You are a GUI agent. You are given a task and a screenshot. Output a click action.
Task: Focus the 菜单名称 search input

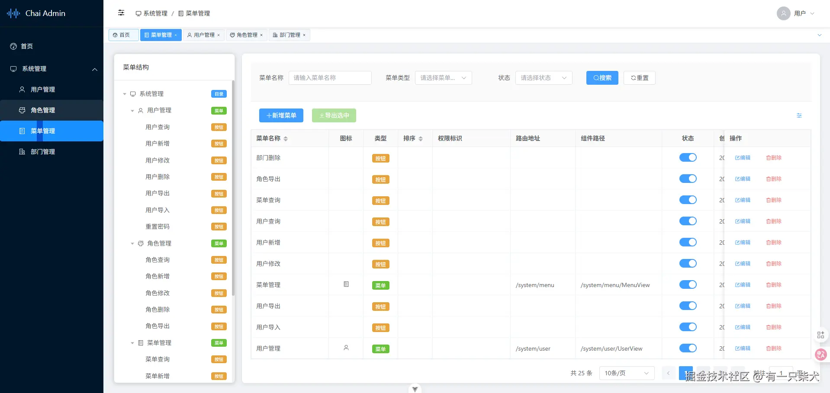tap(330, 78)
